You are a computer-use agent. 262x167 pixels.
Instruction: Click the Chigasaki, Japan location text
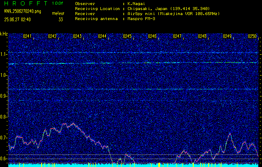169,9
